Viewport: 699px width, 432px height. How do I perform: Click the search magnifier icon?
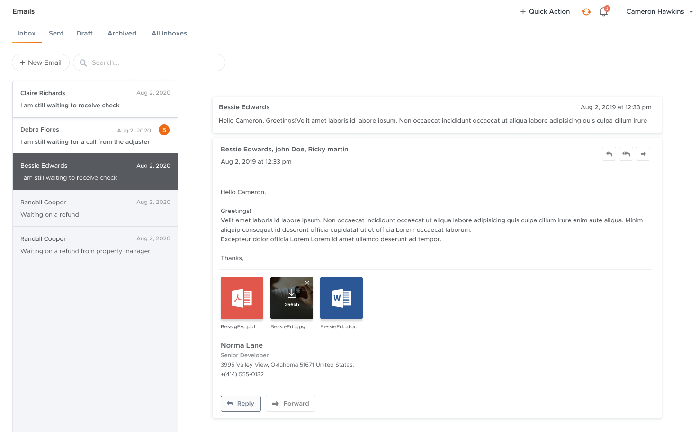point(83,62)
